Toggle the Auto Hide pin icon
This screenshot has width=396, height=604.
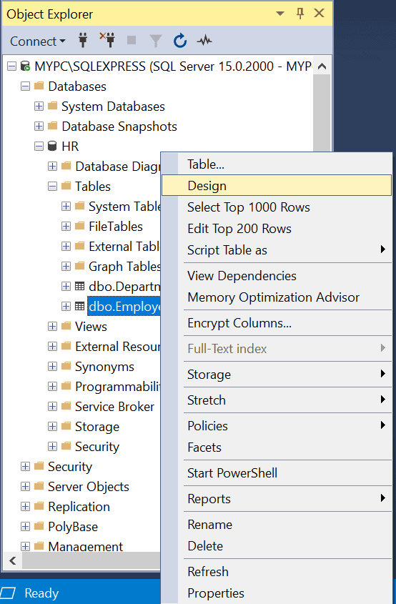[300, 14]
